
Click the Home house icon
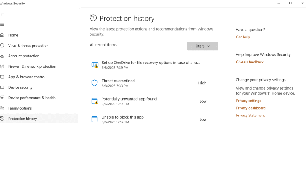(x=2, y=35)
